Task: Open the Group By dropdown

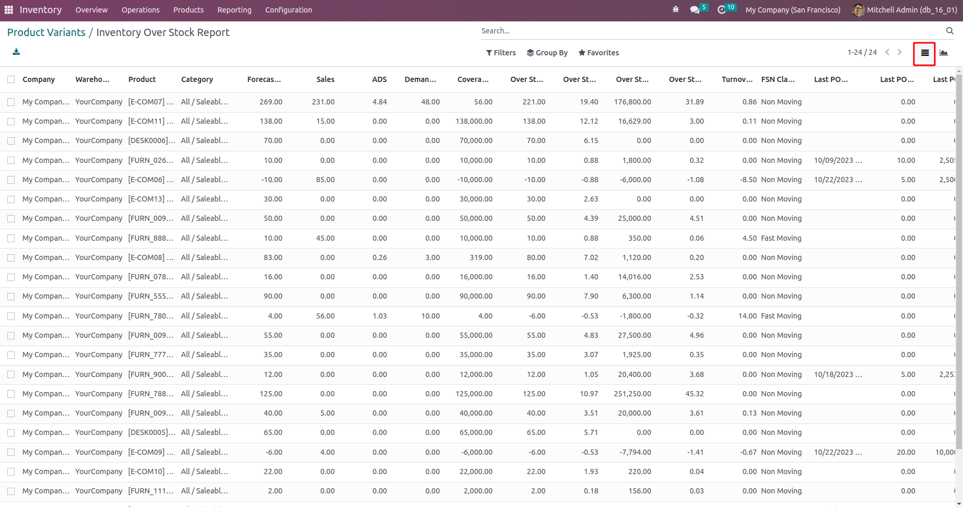Action: pos(547,53)
